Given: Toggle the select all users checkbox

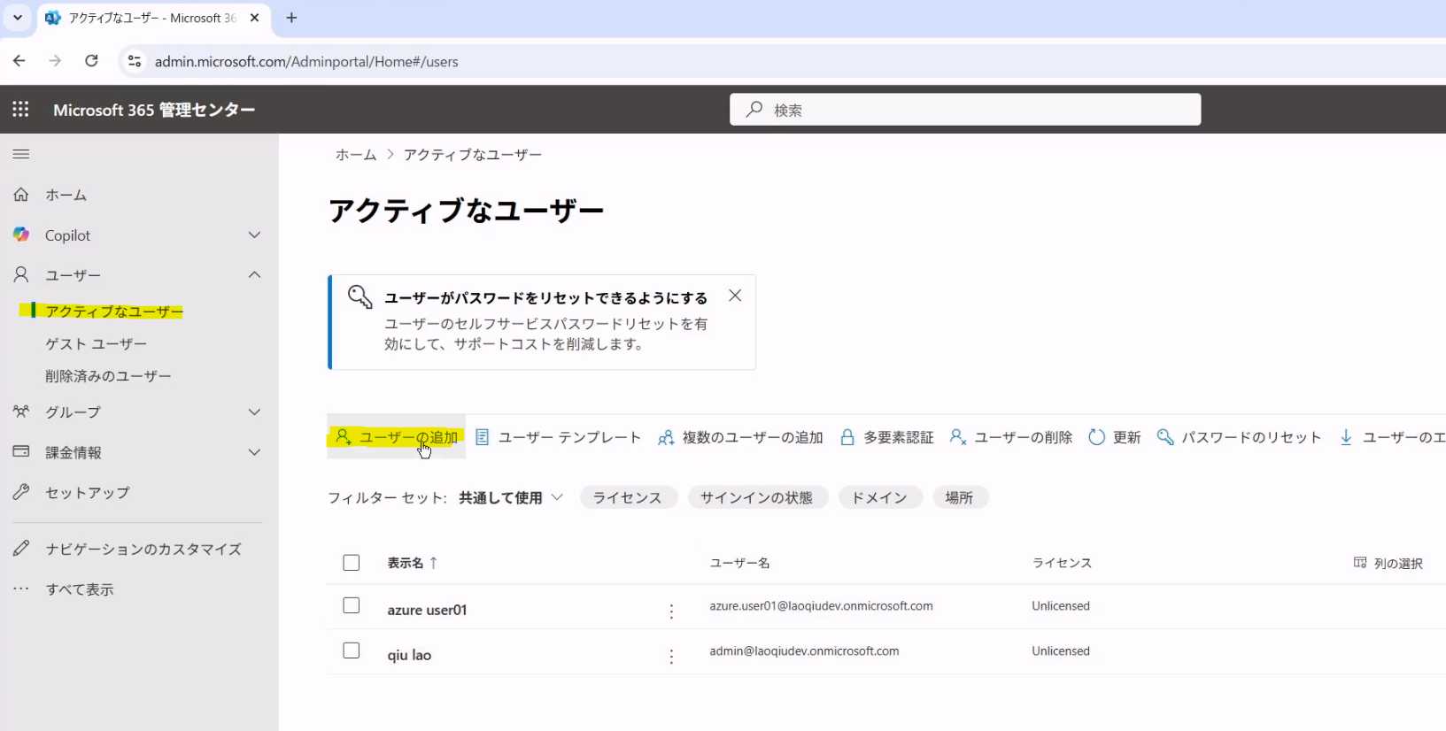Looking at the screenshot, I should 352,563.
